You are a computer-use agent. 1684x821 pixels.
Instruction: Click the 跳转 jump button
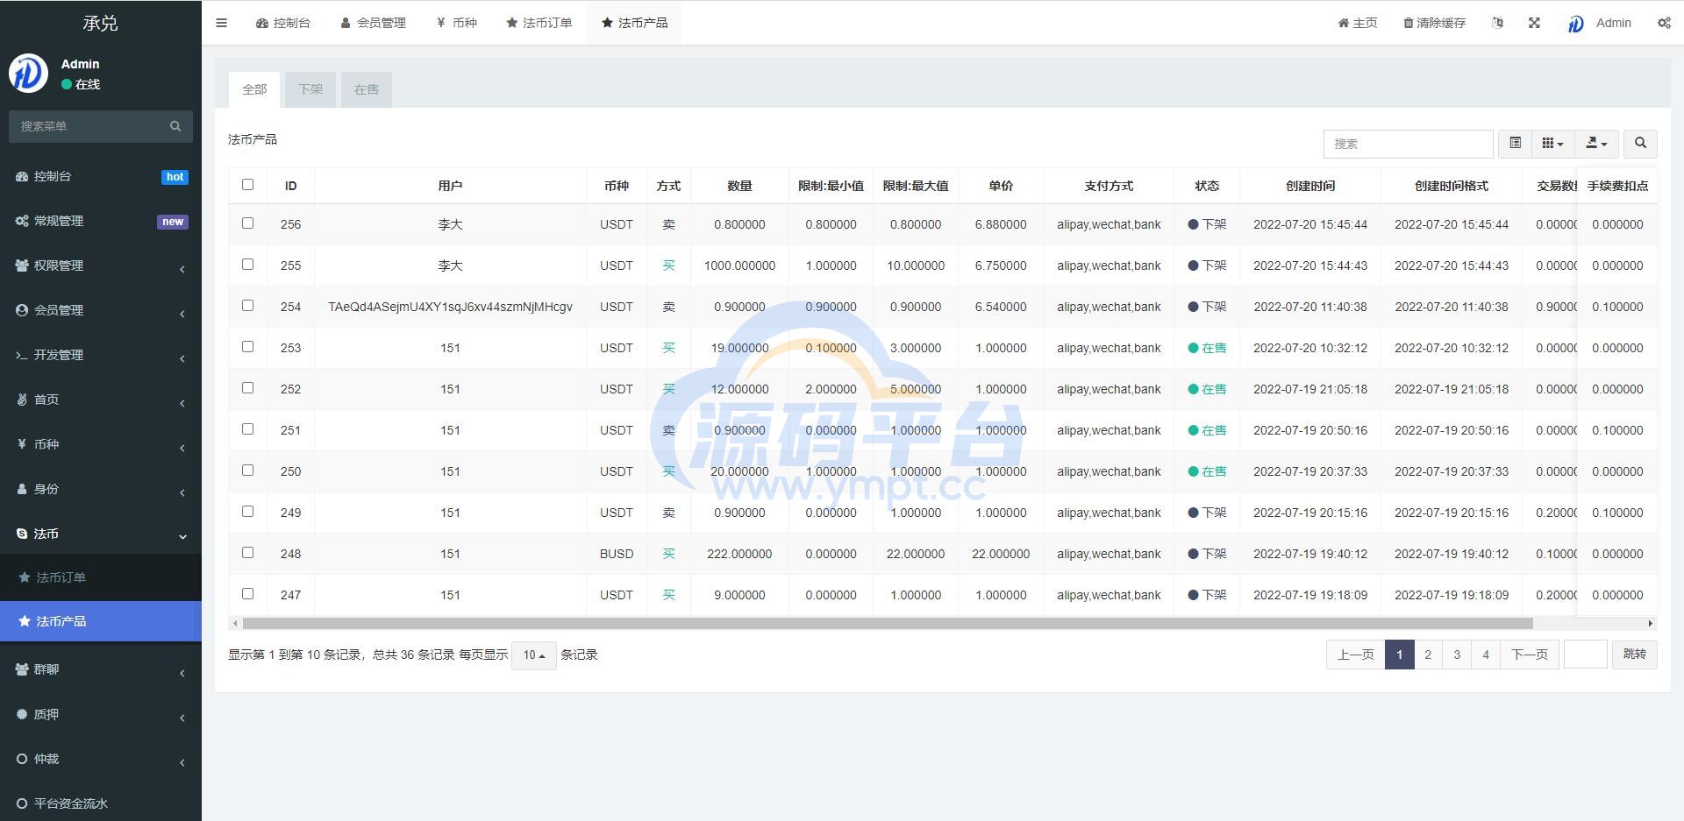1635,655
